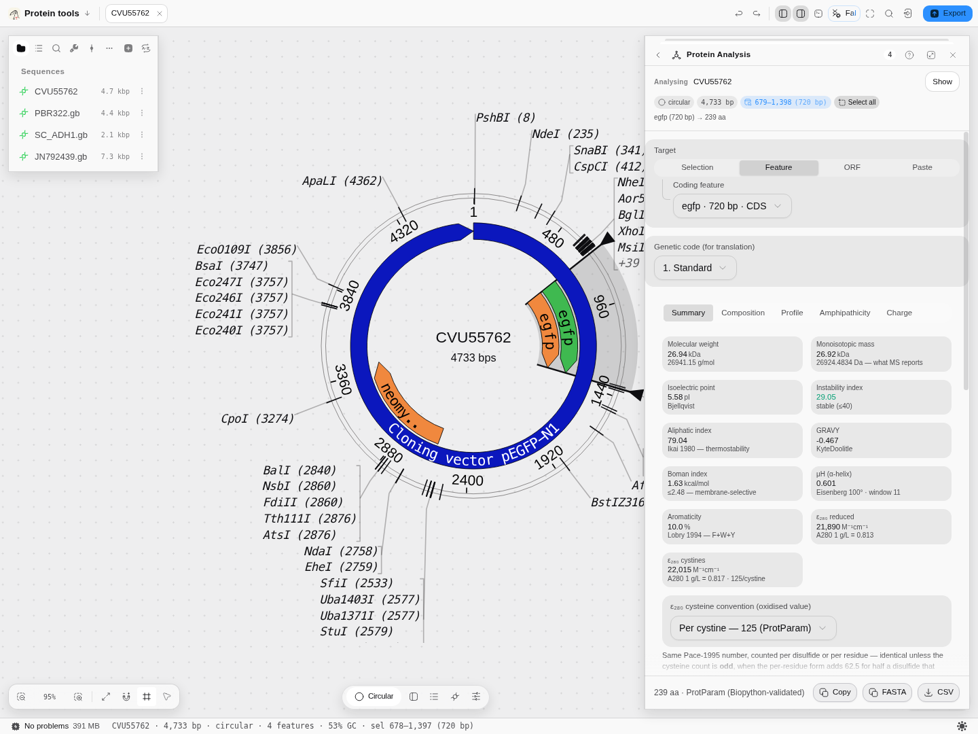Open search with the top toolbar magnifier
978x734 pixels.
889,14
